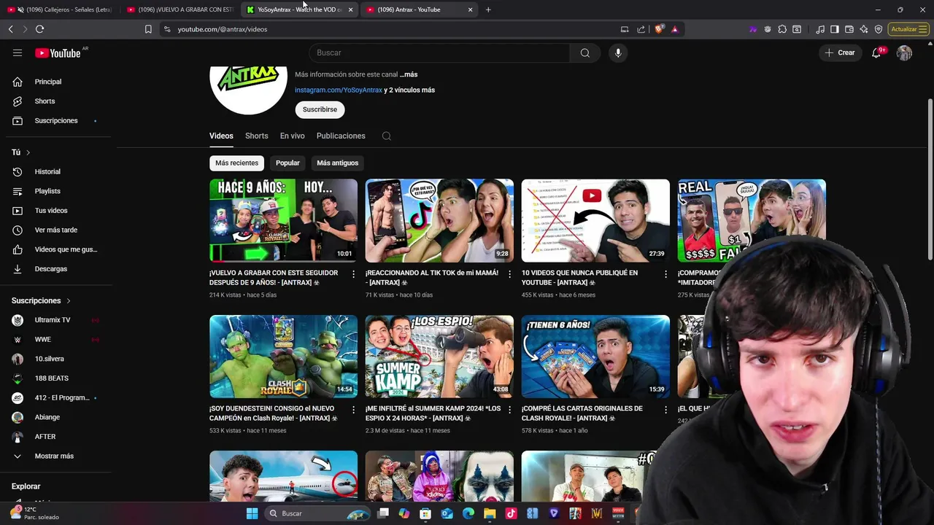Viewport: 934px width, 525px height.
Task: Open a new browser tab
Action: click(488, 9)
